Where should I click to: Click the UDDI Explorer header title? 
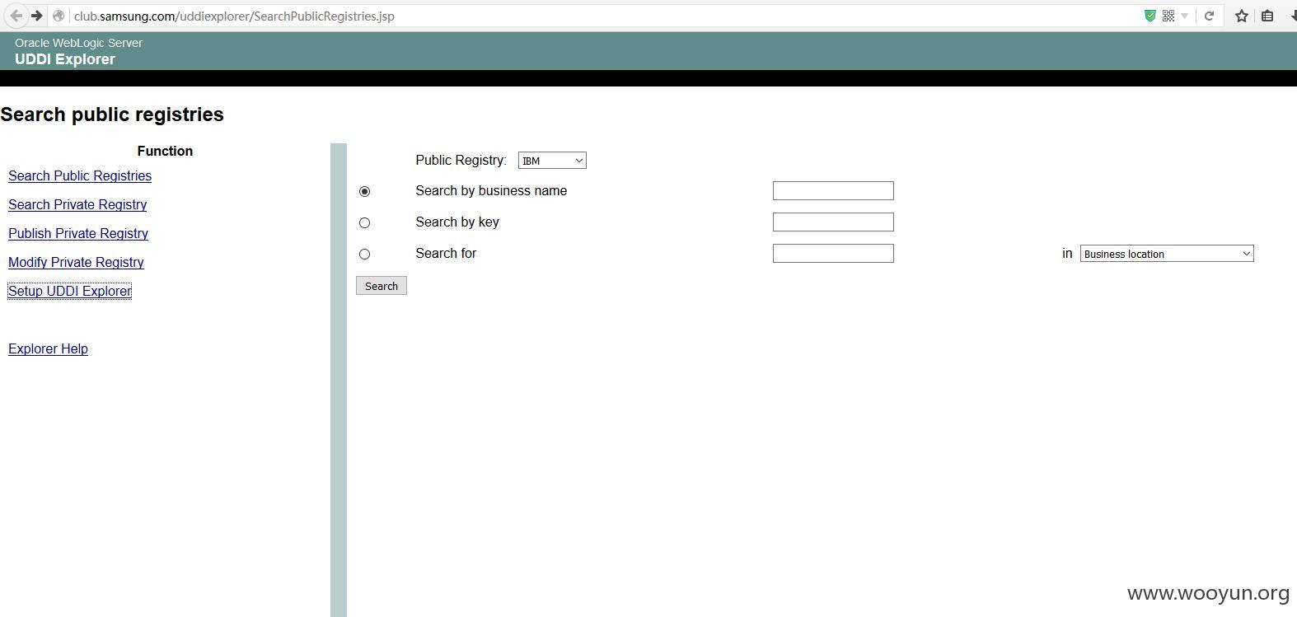tap(65, 59)
